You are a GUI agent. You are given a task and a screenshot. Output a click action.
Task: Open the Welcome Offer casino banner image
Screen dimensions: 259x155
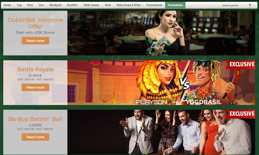point(161,33)
